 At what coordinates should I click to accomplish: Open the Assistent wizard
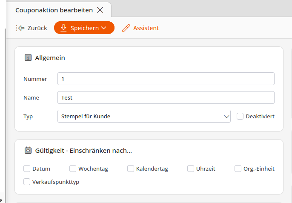click(x=140, y=28)
